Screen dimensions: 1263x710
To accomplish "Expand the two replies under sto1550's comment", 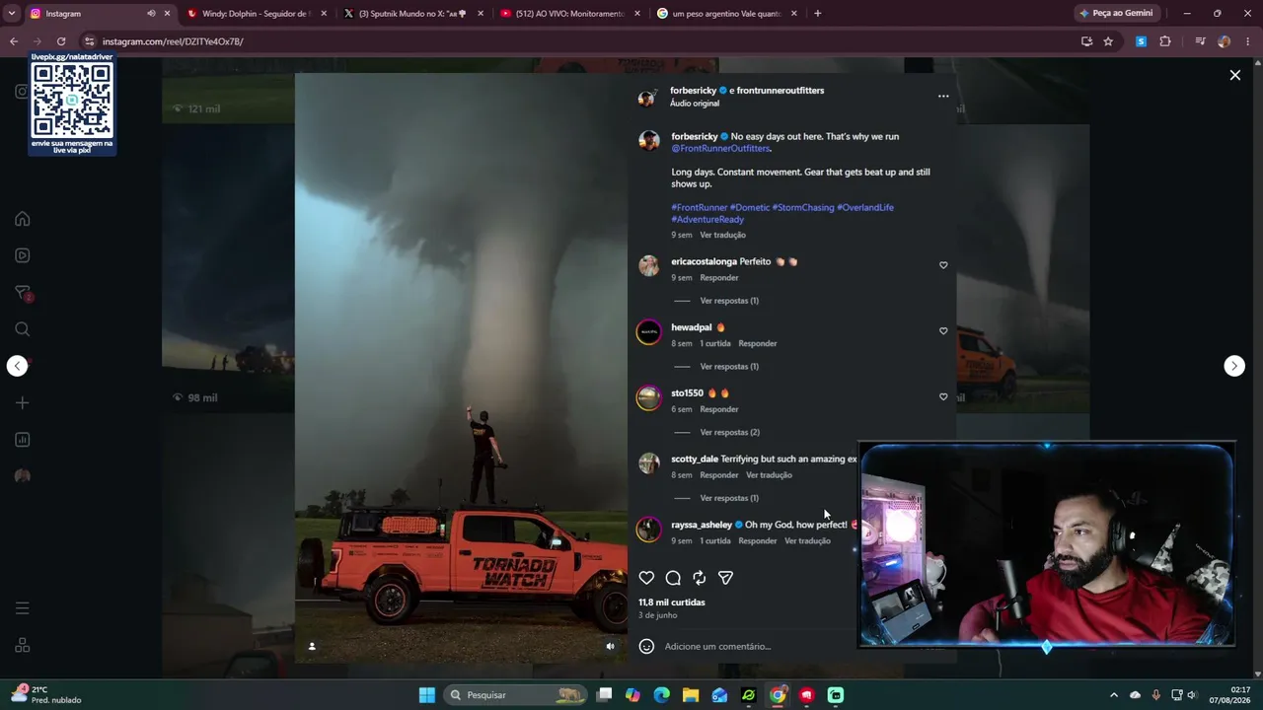I will click(729, 432).
